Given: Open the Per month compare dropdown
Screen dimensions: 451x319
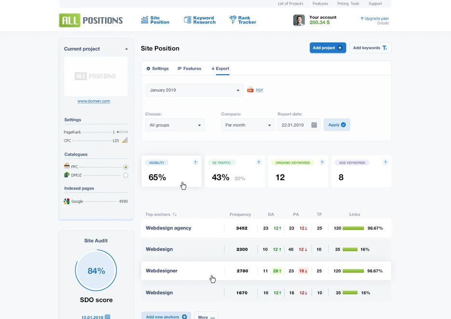Looking at the screenshot, I should pos(248,125).
